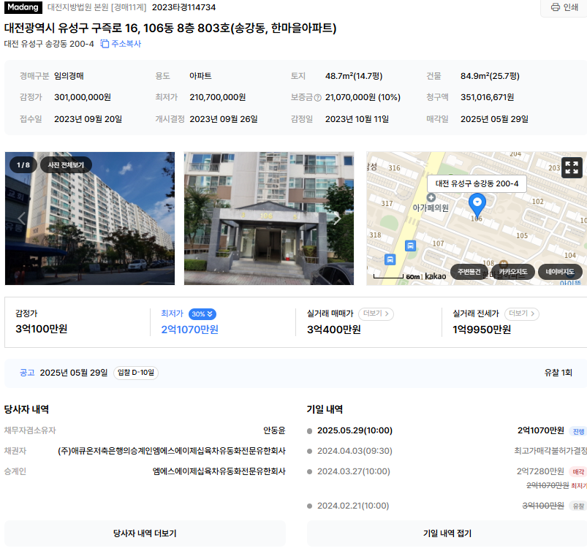Click 최저가 value 2억1070만원 in blue
Screen dimensions: 587x551
(190, 330)
